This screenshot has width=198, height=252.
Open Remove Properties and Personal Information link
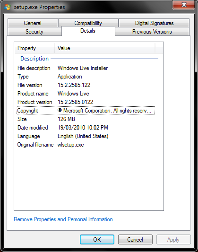coord(63,219)
